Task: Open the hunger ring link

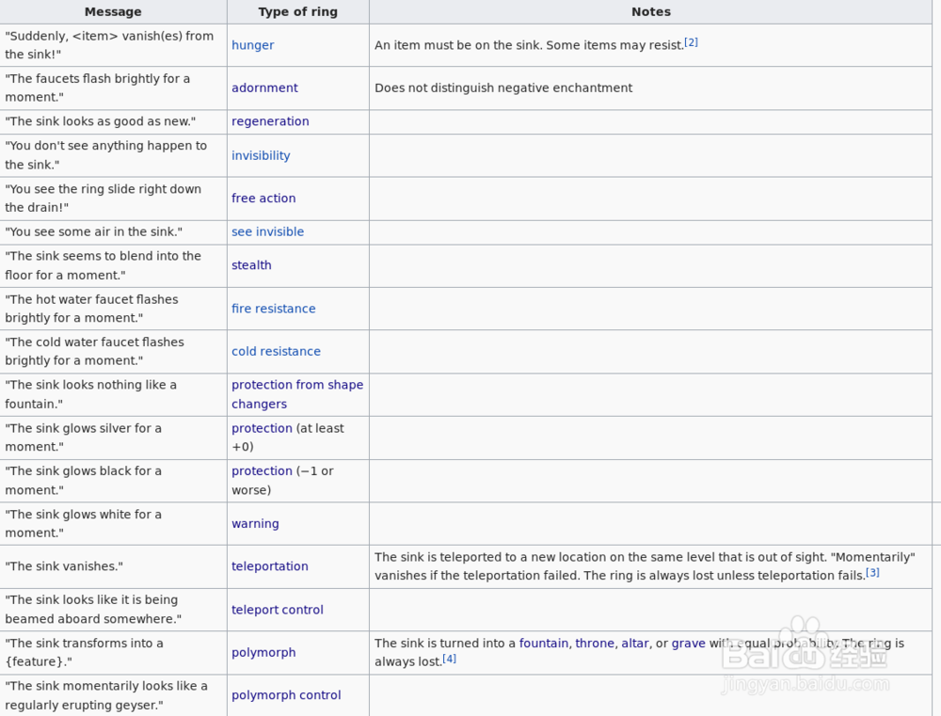Action: point(252,45)
